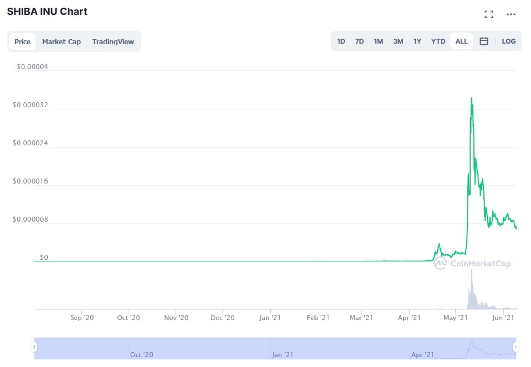
Task: Click the $0.00004 price axis label
Action: point(33,66)
